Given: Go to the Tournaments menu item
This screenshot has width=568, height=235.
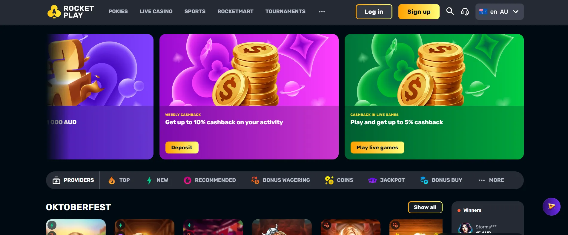Looking at the screenshot, I should pos(285,11).
